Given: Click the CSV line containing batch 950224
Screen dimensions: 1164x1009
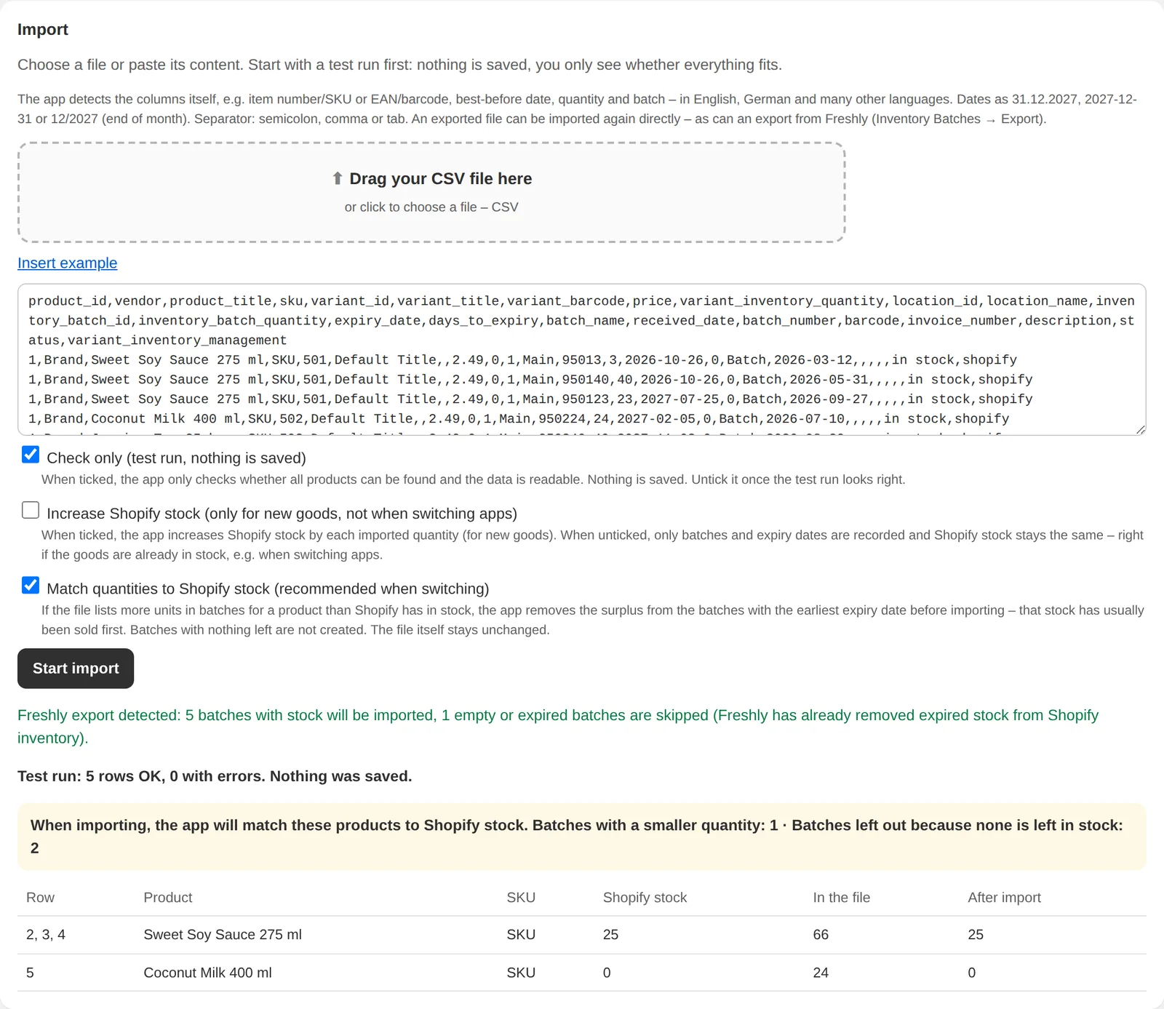Looking at the screenshot, I should point(519,419).
